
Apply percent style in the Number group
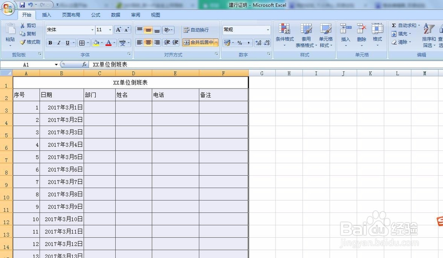click(239, 42)
